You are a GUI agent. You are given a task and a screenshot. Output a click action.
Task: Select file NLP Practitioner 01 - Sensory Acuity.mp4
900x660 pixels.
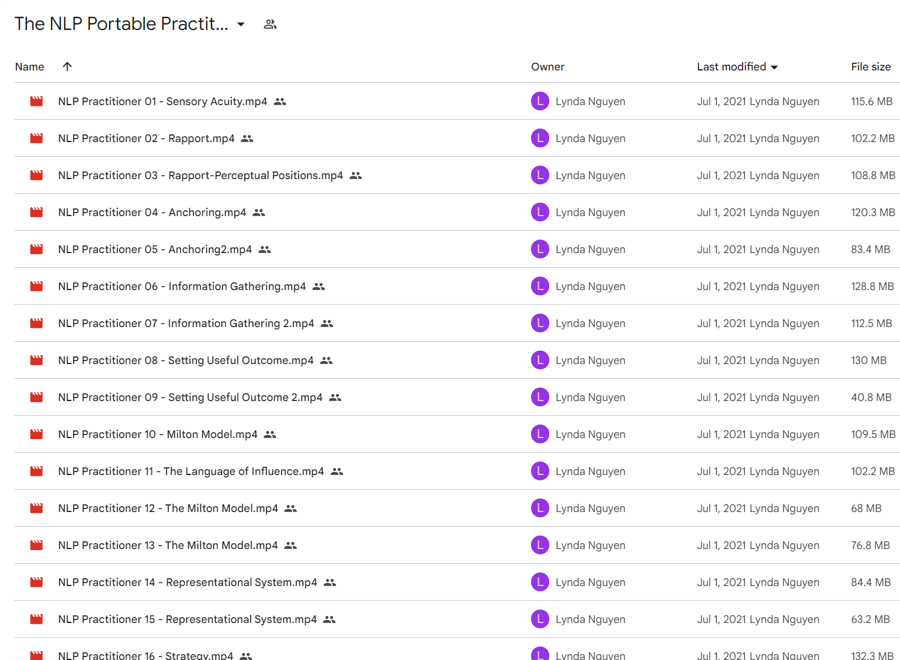163,102
